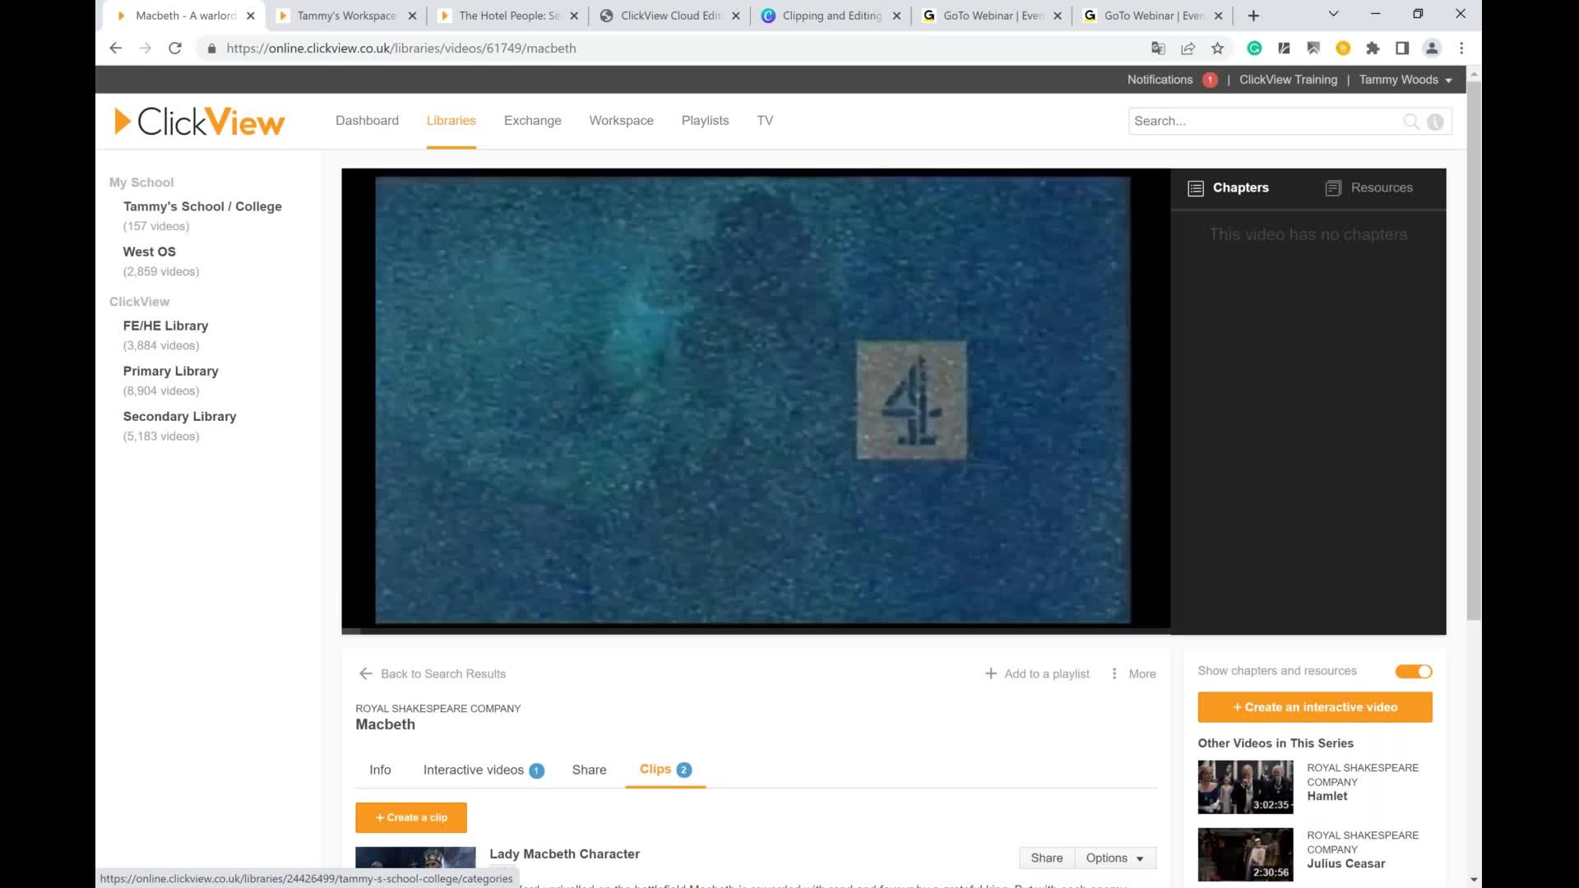This screenshot has width=1579, height=888.
Task: Click the Create a clip button
Action: 411,817
